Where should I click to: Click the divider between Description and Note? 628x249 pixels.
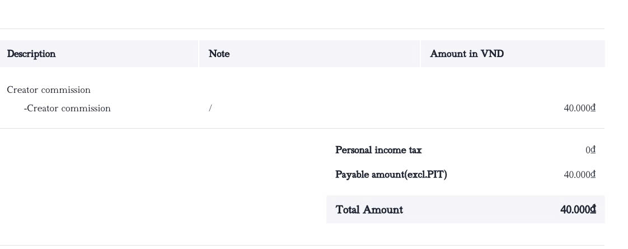[x=199, y=54]
